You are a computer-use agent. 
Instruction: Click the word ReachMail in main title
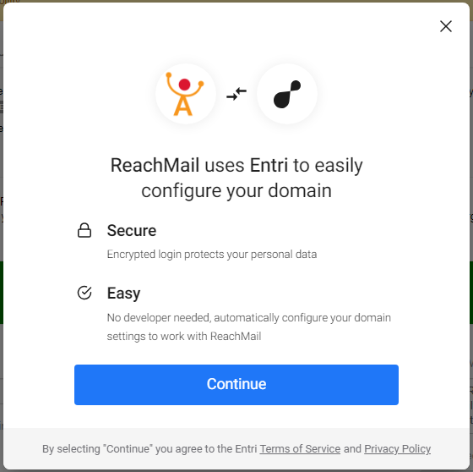point(155,165)
